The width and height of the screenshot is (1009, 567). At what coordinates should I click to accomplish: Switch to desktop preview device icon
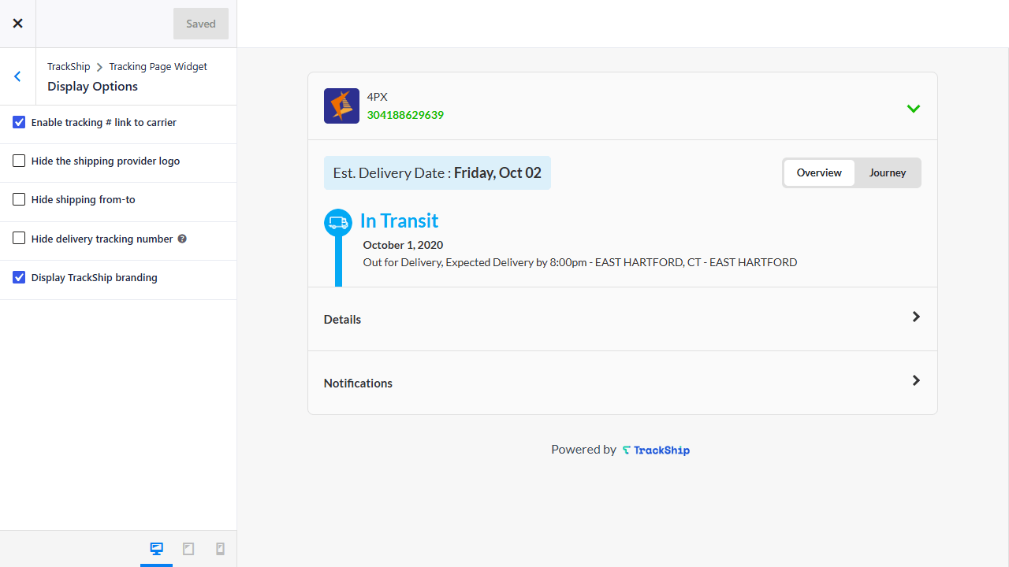(x=156, y=549)
